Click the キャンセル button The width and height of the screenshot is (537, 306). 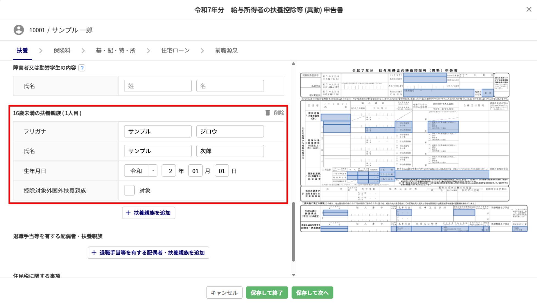tap(224, 293)
